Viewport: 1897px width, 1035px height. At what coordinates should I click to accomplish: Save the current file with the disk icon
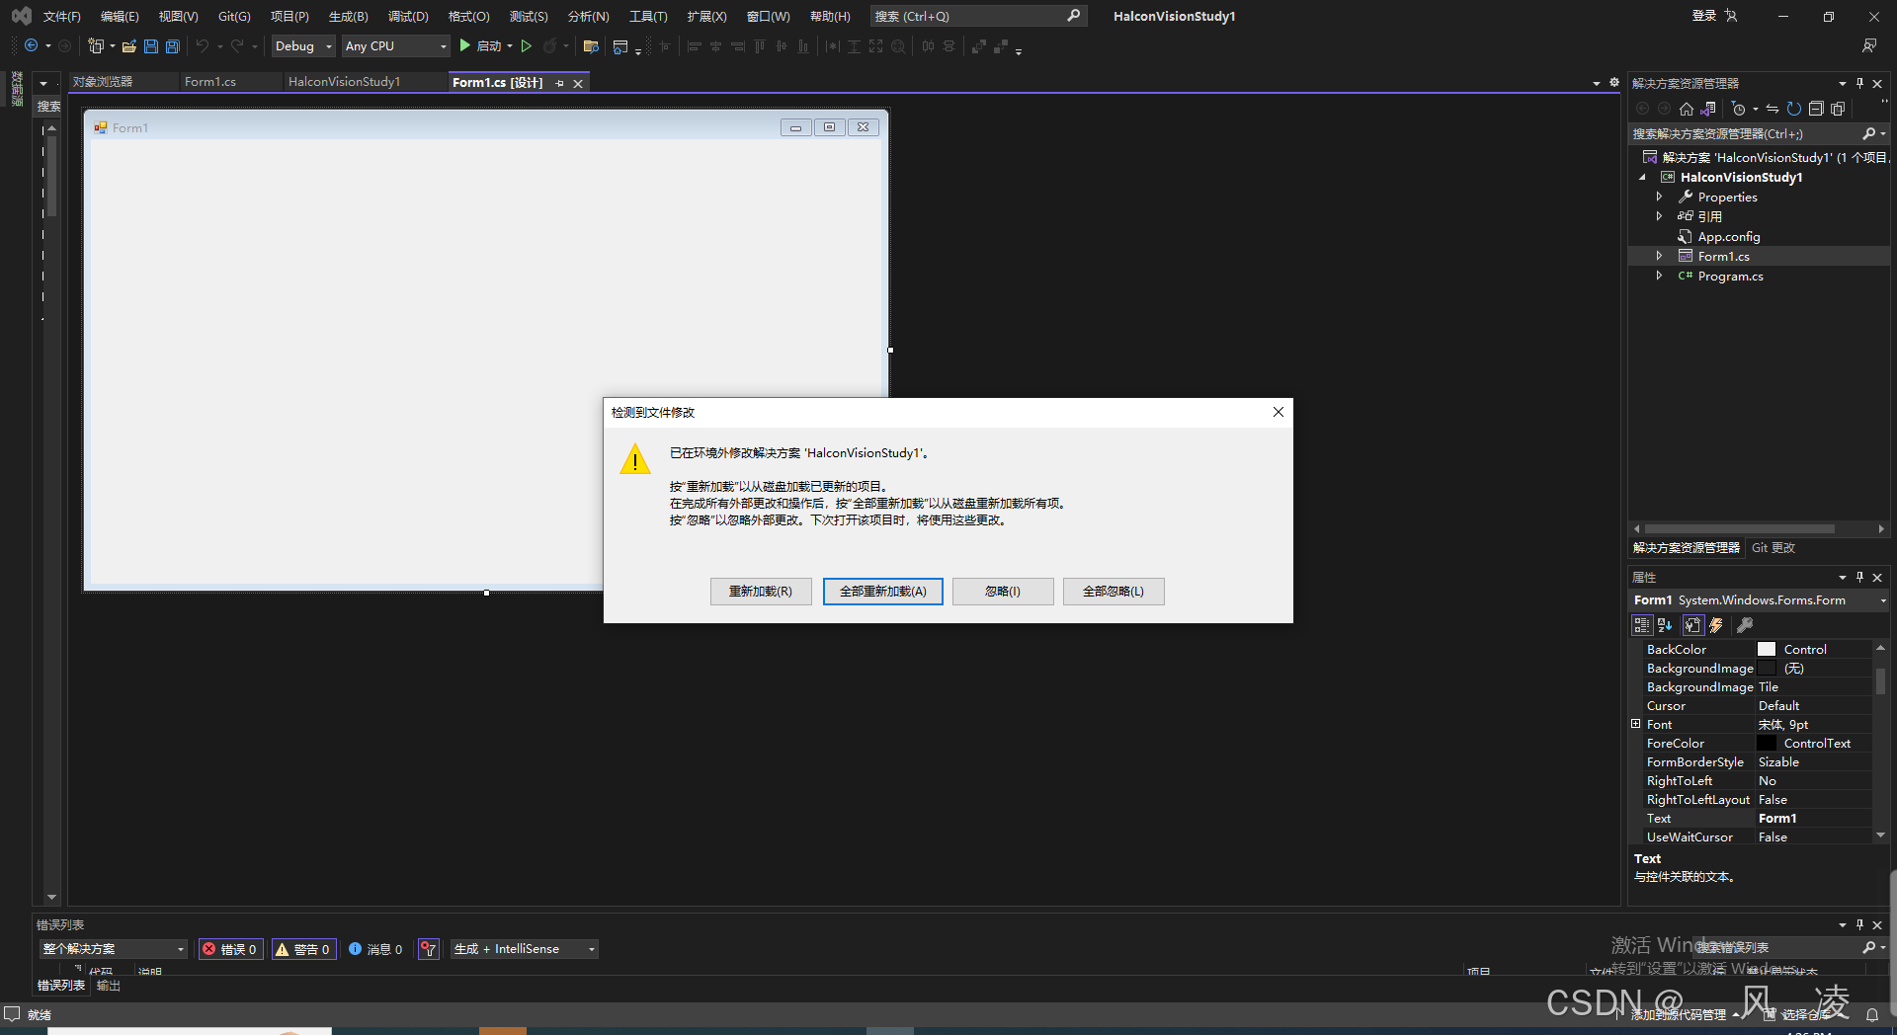[x=151, y=45]
